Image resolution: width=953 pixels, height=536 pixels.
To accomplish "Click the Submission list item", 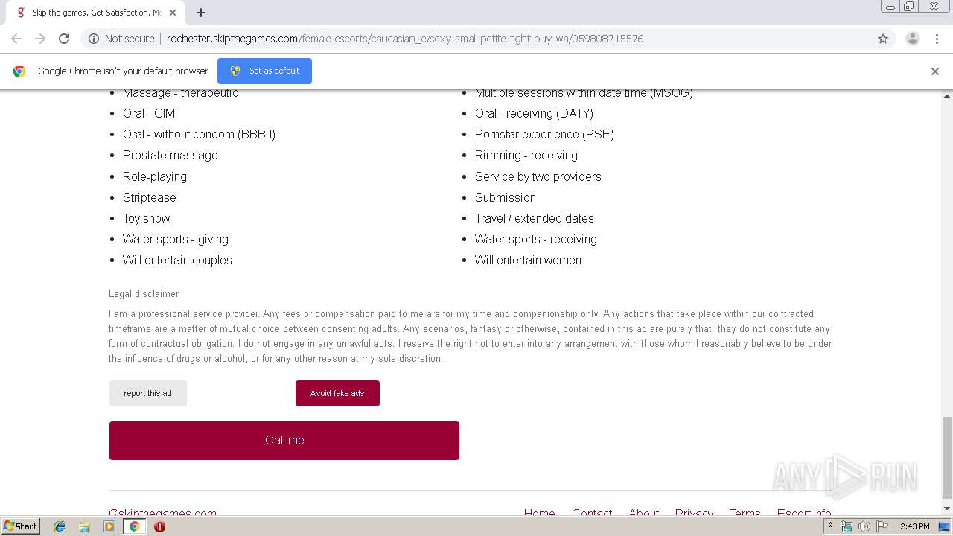I will 506,197.
